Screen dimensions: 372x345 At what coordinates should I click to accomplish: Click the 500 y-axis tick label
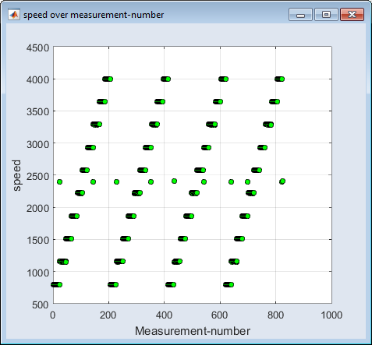point(41,305)
